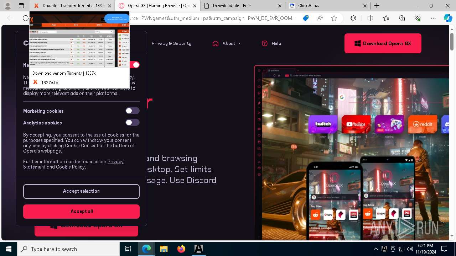Click the 1337x tab preview thumbnail
Screen dimensions: 456x256
pyautogui.click(x=79, y=39)
